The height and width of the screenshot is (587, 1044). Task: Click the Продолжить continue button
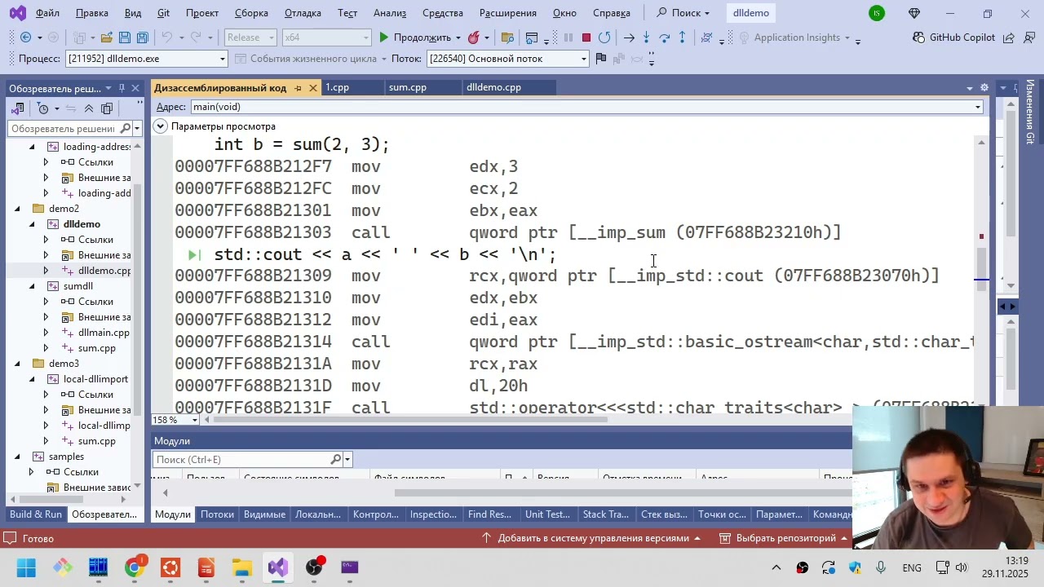tap(414, 38)
